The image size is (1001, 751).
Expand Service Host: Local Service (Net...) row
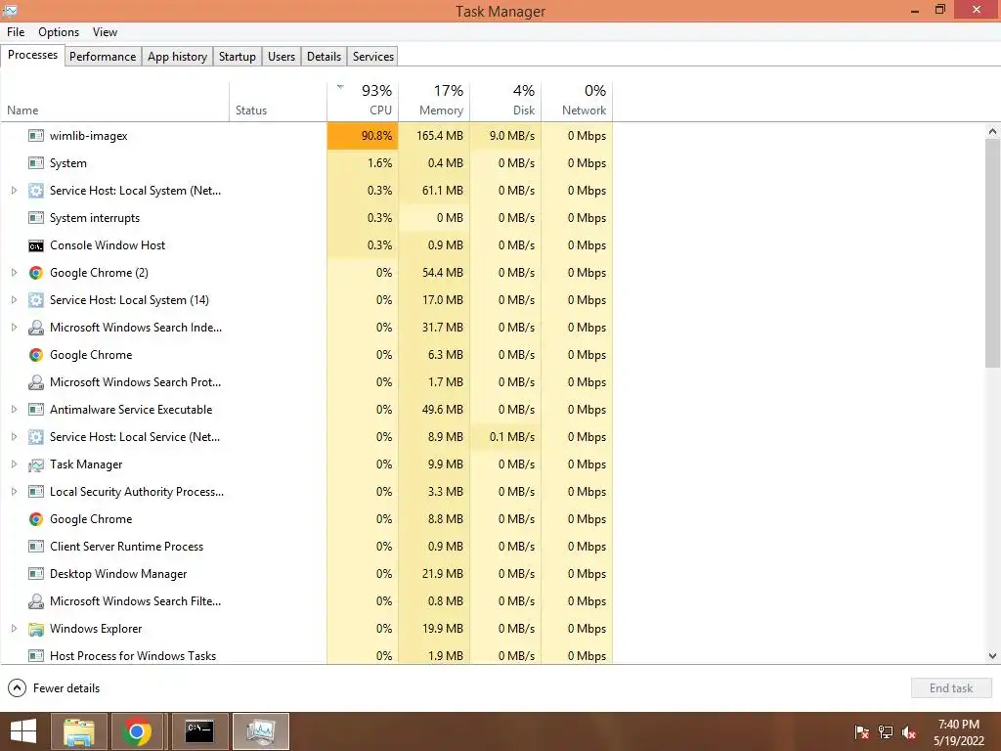(14, 437)
